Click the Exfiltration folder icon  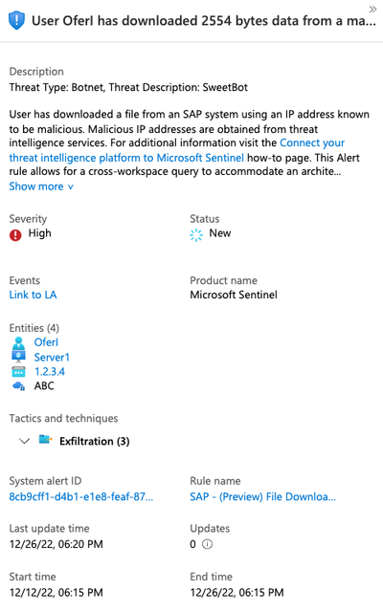click(x=45, y=440)
